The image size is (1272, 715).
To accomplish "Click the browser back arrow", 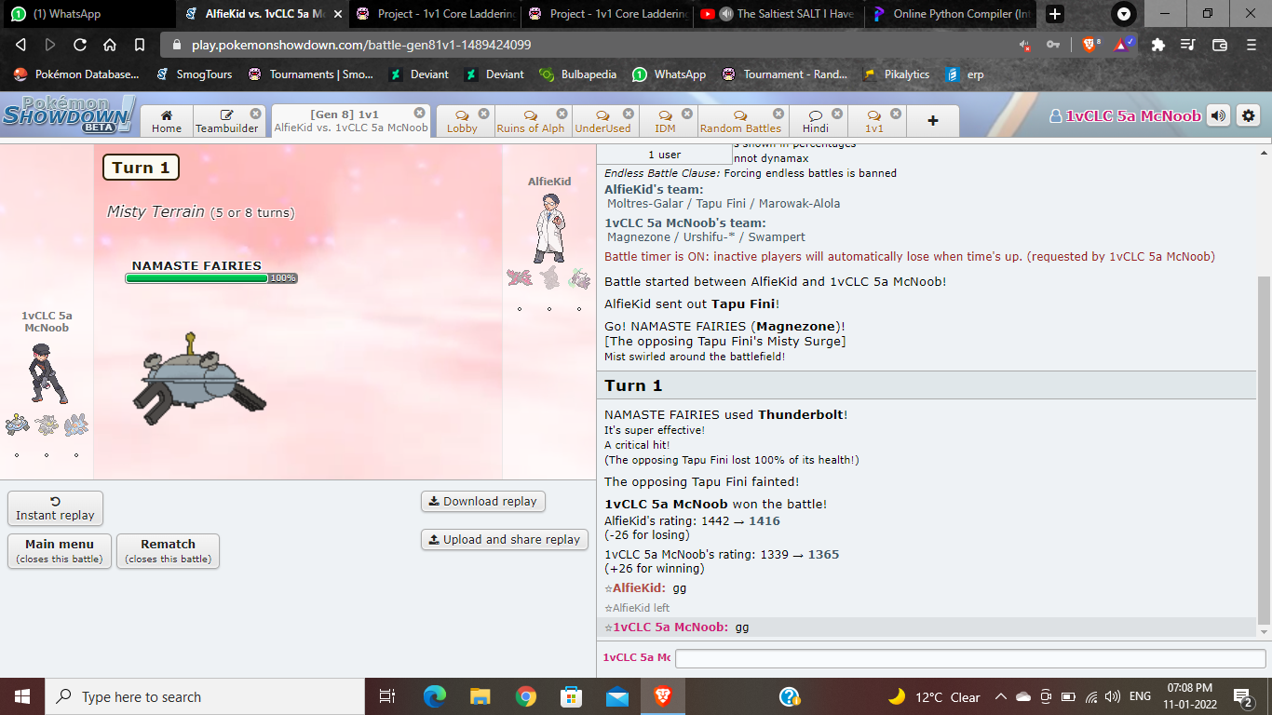I will coord(21,45).
